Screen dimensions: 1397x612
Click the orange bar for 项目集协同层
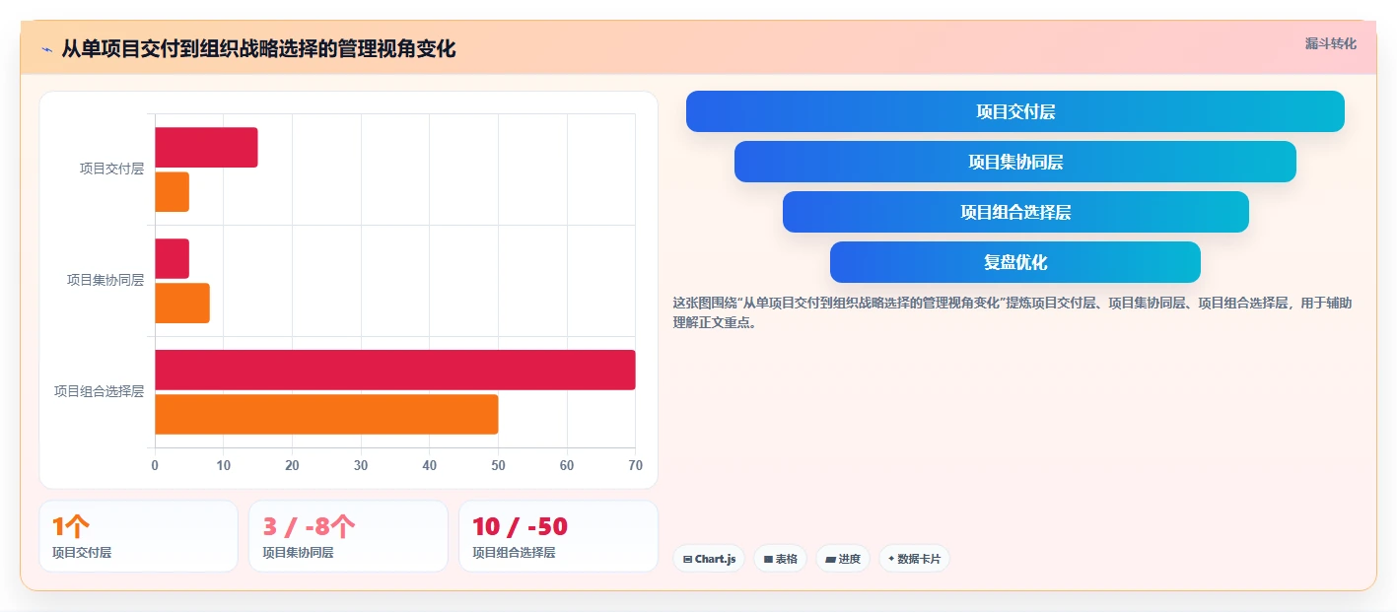182,303
